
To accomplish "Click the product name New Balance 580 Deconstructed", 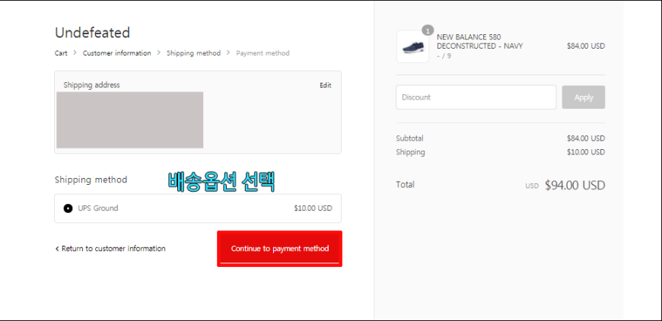I will tap(479, 41).
